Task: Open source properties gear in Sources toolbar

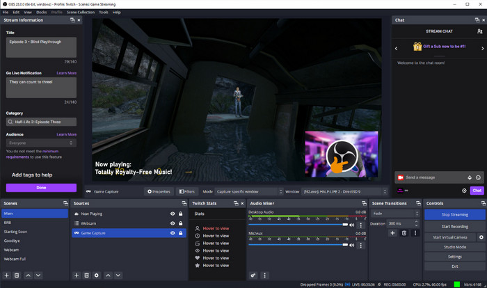Action: coord(97,275)
